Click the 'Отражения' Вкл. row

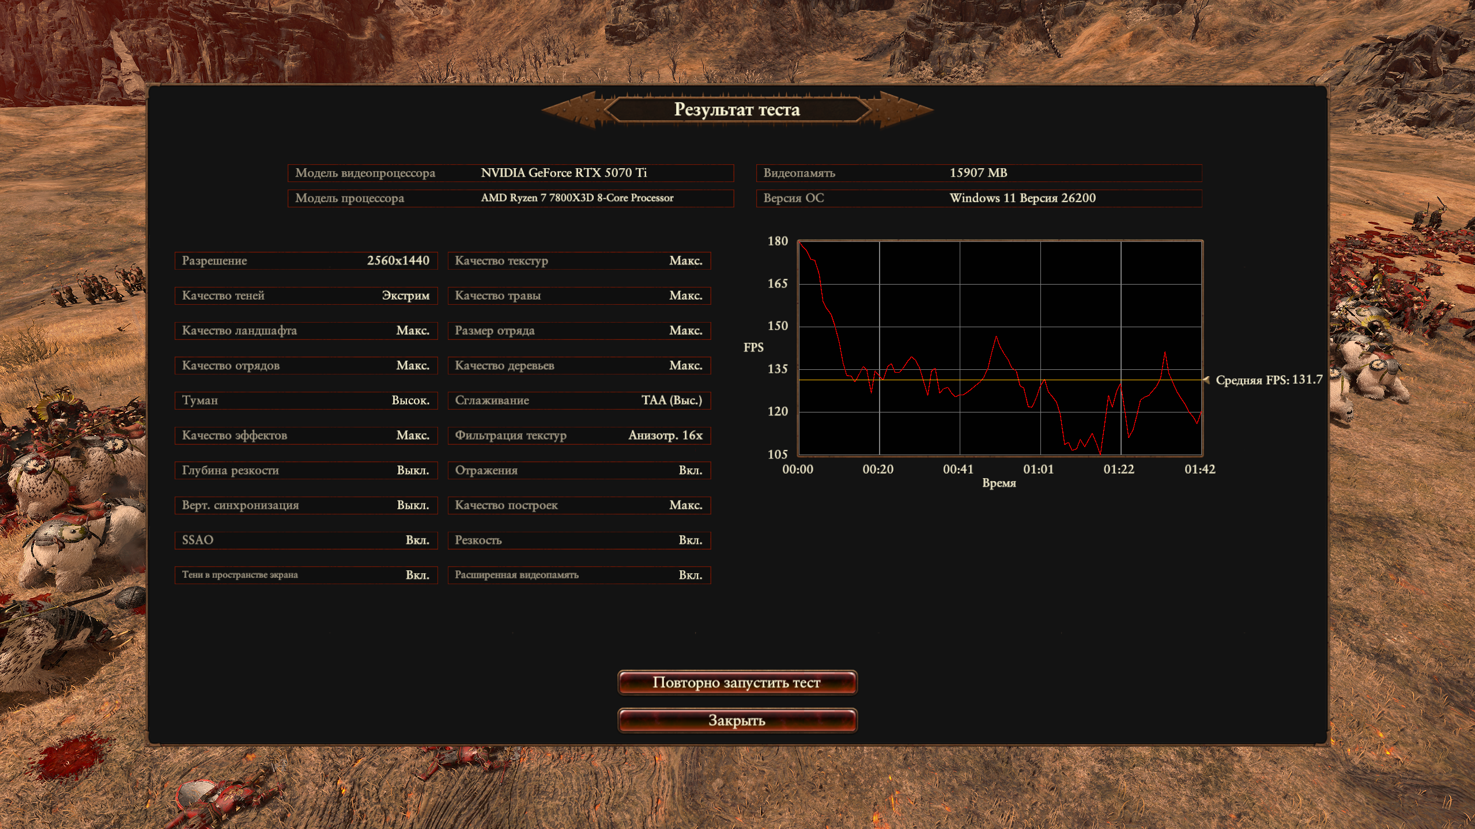[579, 470]
